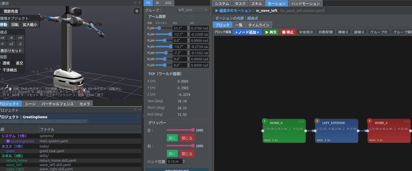Image resolution: width=412 pixels, height=171 pixels.
Task: Click the 自動配置 auto-layout button
Action: coord(326,32)
